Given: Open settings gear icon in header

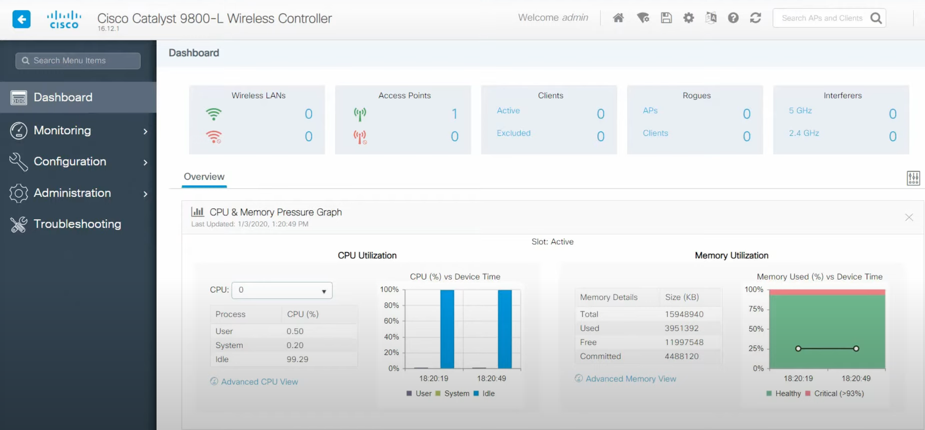Looking at the screenshot, I should click(689, 18).
